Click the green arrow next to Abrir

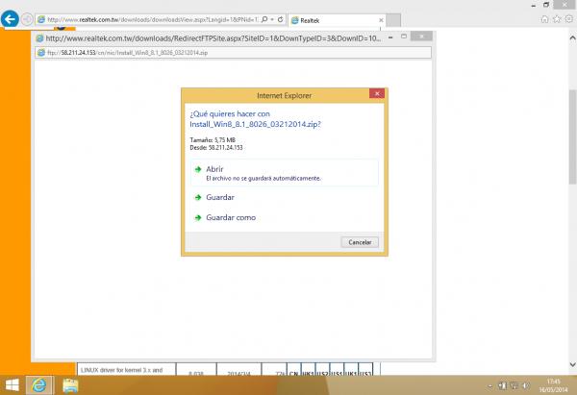[198, 169]
